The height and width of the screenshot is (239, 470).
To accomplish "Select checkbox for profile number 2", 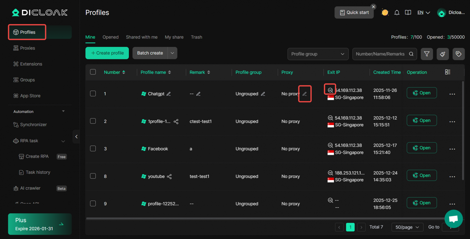I will [93, 121].
